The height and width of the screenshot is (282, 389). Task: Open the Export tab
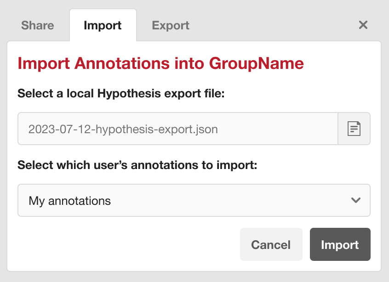click(170, 25)
